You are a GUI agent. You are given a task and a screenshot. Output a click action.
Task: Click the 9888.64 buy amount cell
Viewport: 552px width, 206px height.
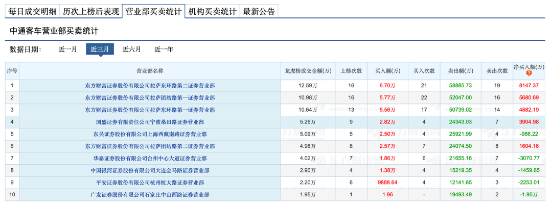point(387,183)
